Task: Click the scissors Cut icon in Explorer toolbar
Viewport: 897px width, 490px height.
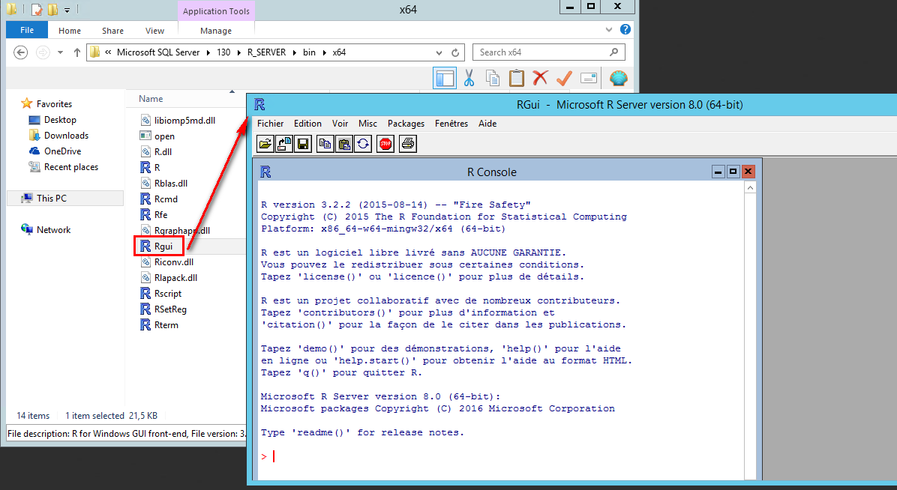Action: [469, 78]
